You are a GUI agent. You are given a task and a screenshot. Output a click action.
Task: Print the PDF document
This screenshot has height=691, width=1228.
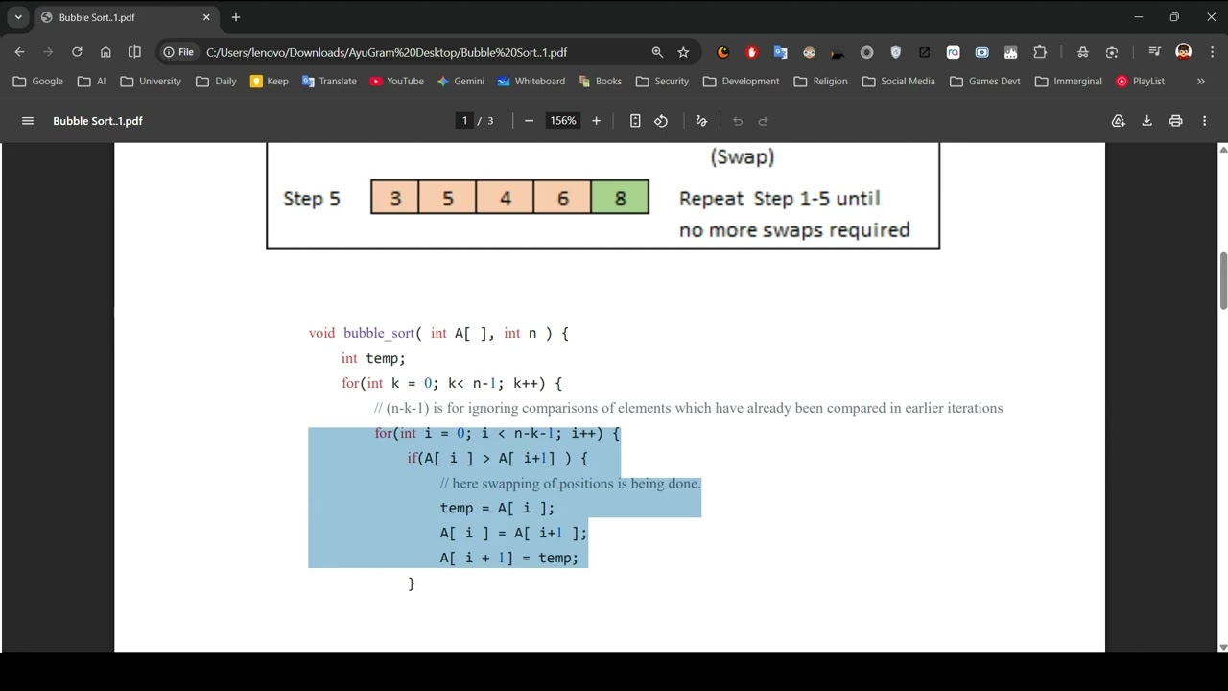(1175, 121)
